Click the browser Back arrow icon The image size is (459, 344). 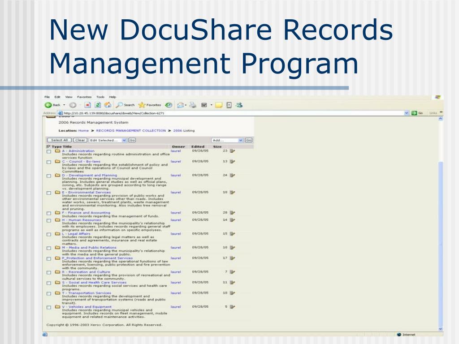(48, 105)
